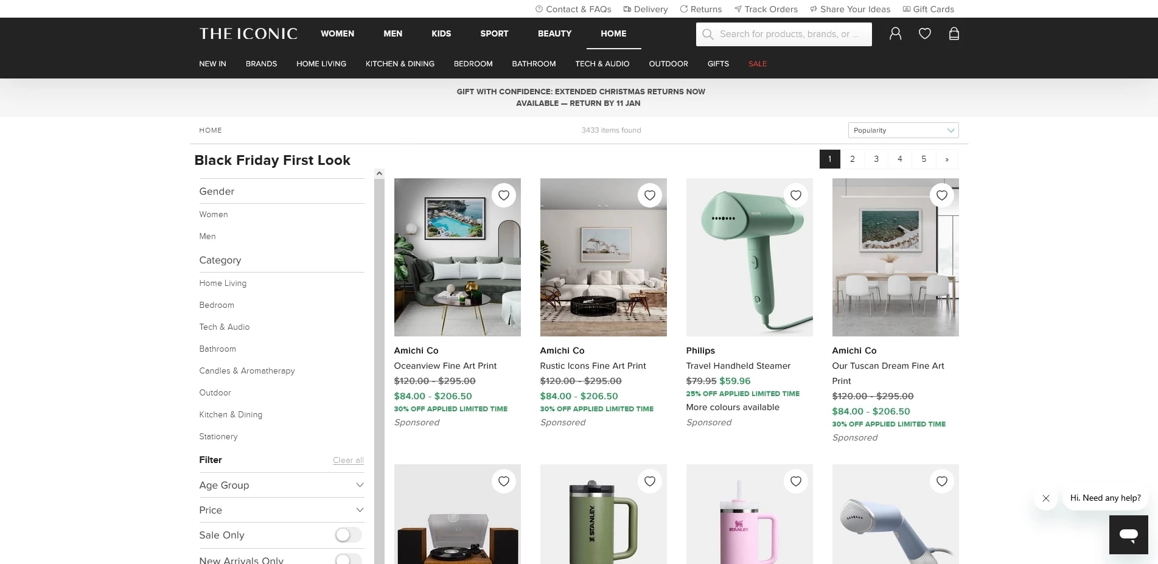
Task: Focus the product search field
Action: pyautogui.click(x=789, y=34)
